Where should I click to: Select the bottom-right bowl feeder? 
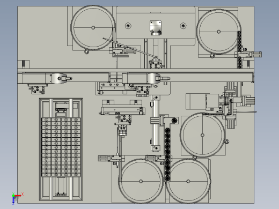pos(188,181)
